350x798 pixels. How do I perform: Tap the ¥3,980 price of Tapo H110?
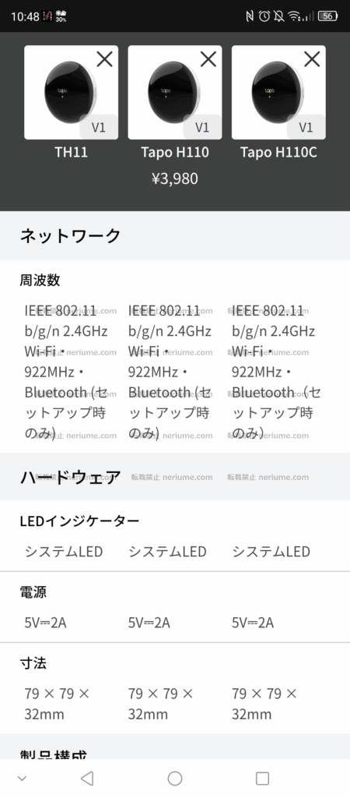click(175, 178)
